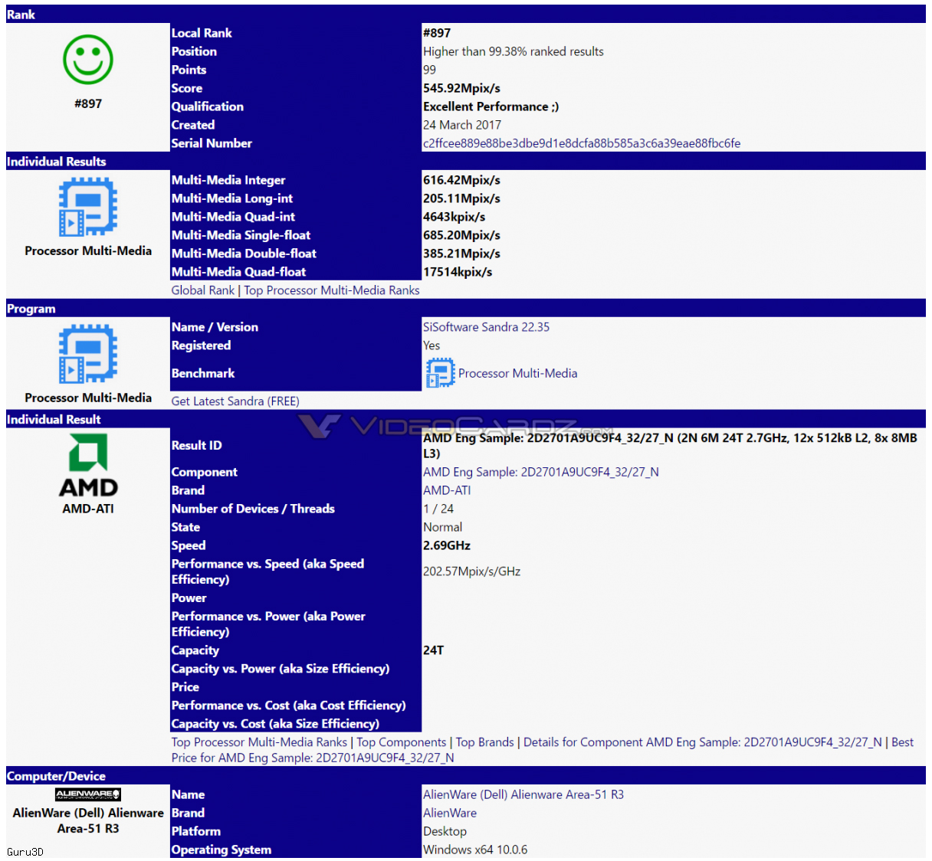This screenshot has height=861, width=932.
Task: Open the Top Components link
Action: pos(401,742)
